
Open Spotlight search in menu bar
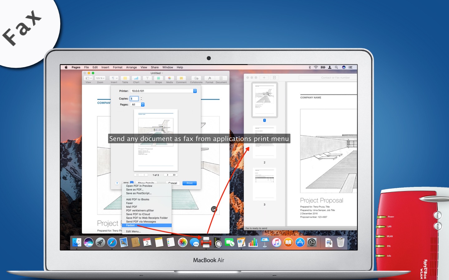[336, 67]
